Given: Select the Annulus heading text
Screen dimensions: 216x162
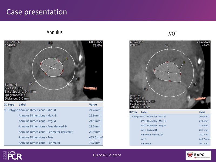Looking at the screenshot, I should (x=54, y=32).
